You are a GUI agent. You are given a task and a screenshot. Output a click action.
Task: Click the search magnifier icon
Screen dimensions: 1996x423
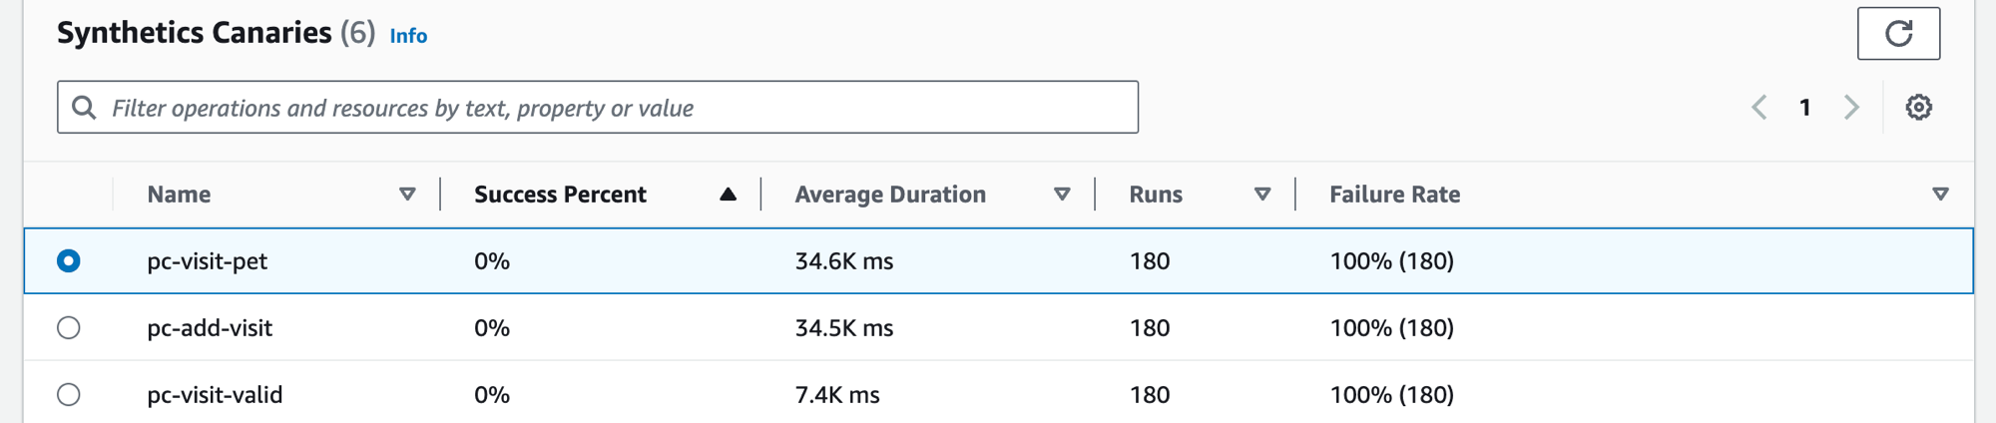coord(85,108)
